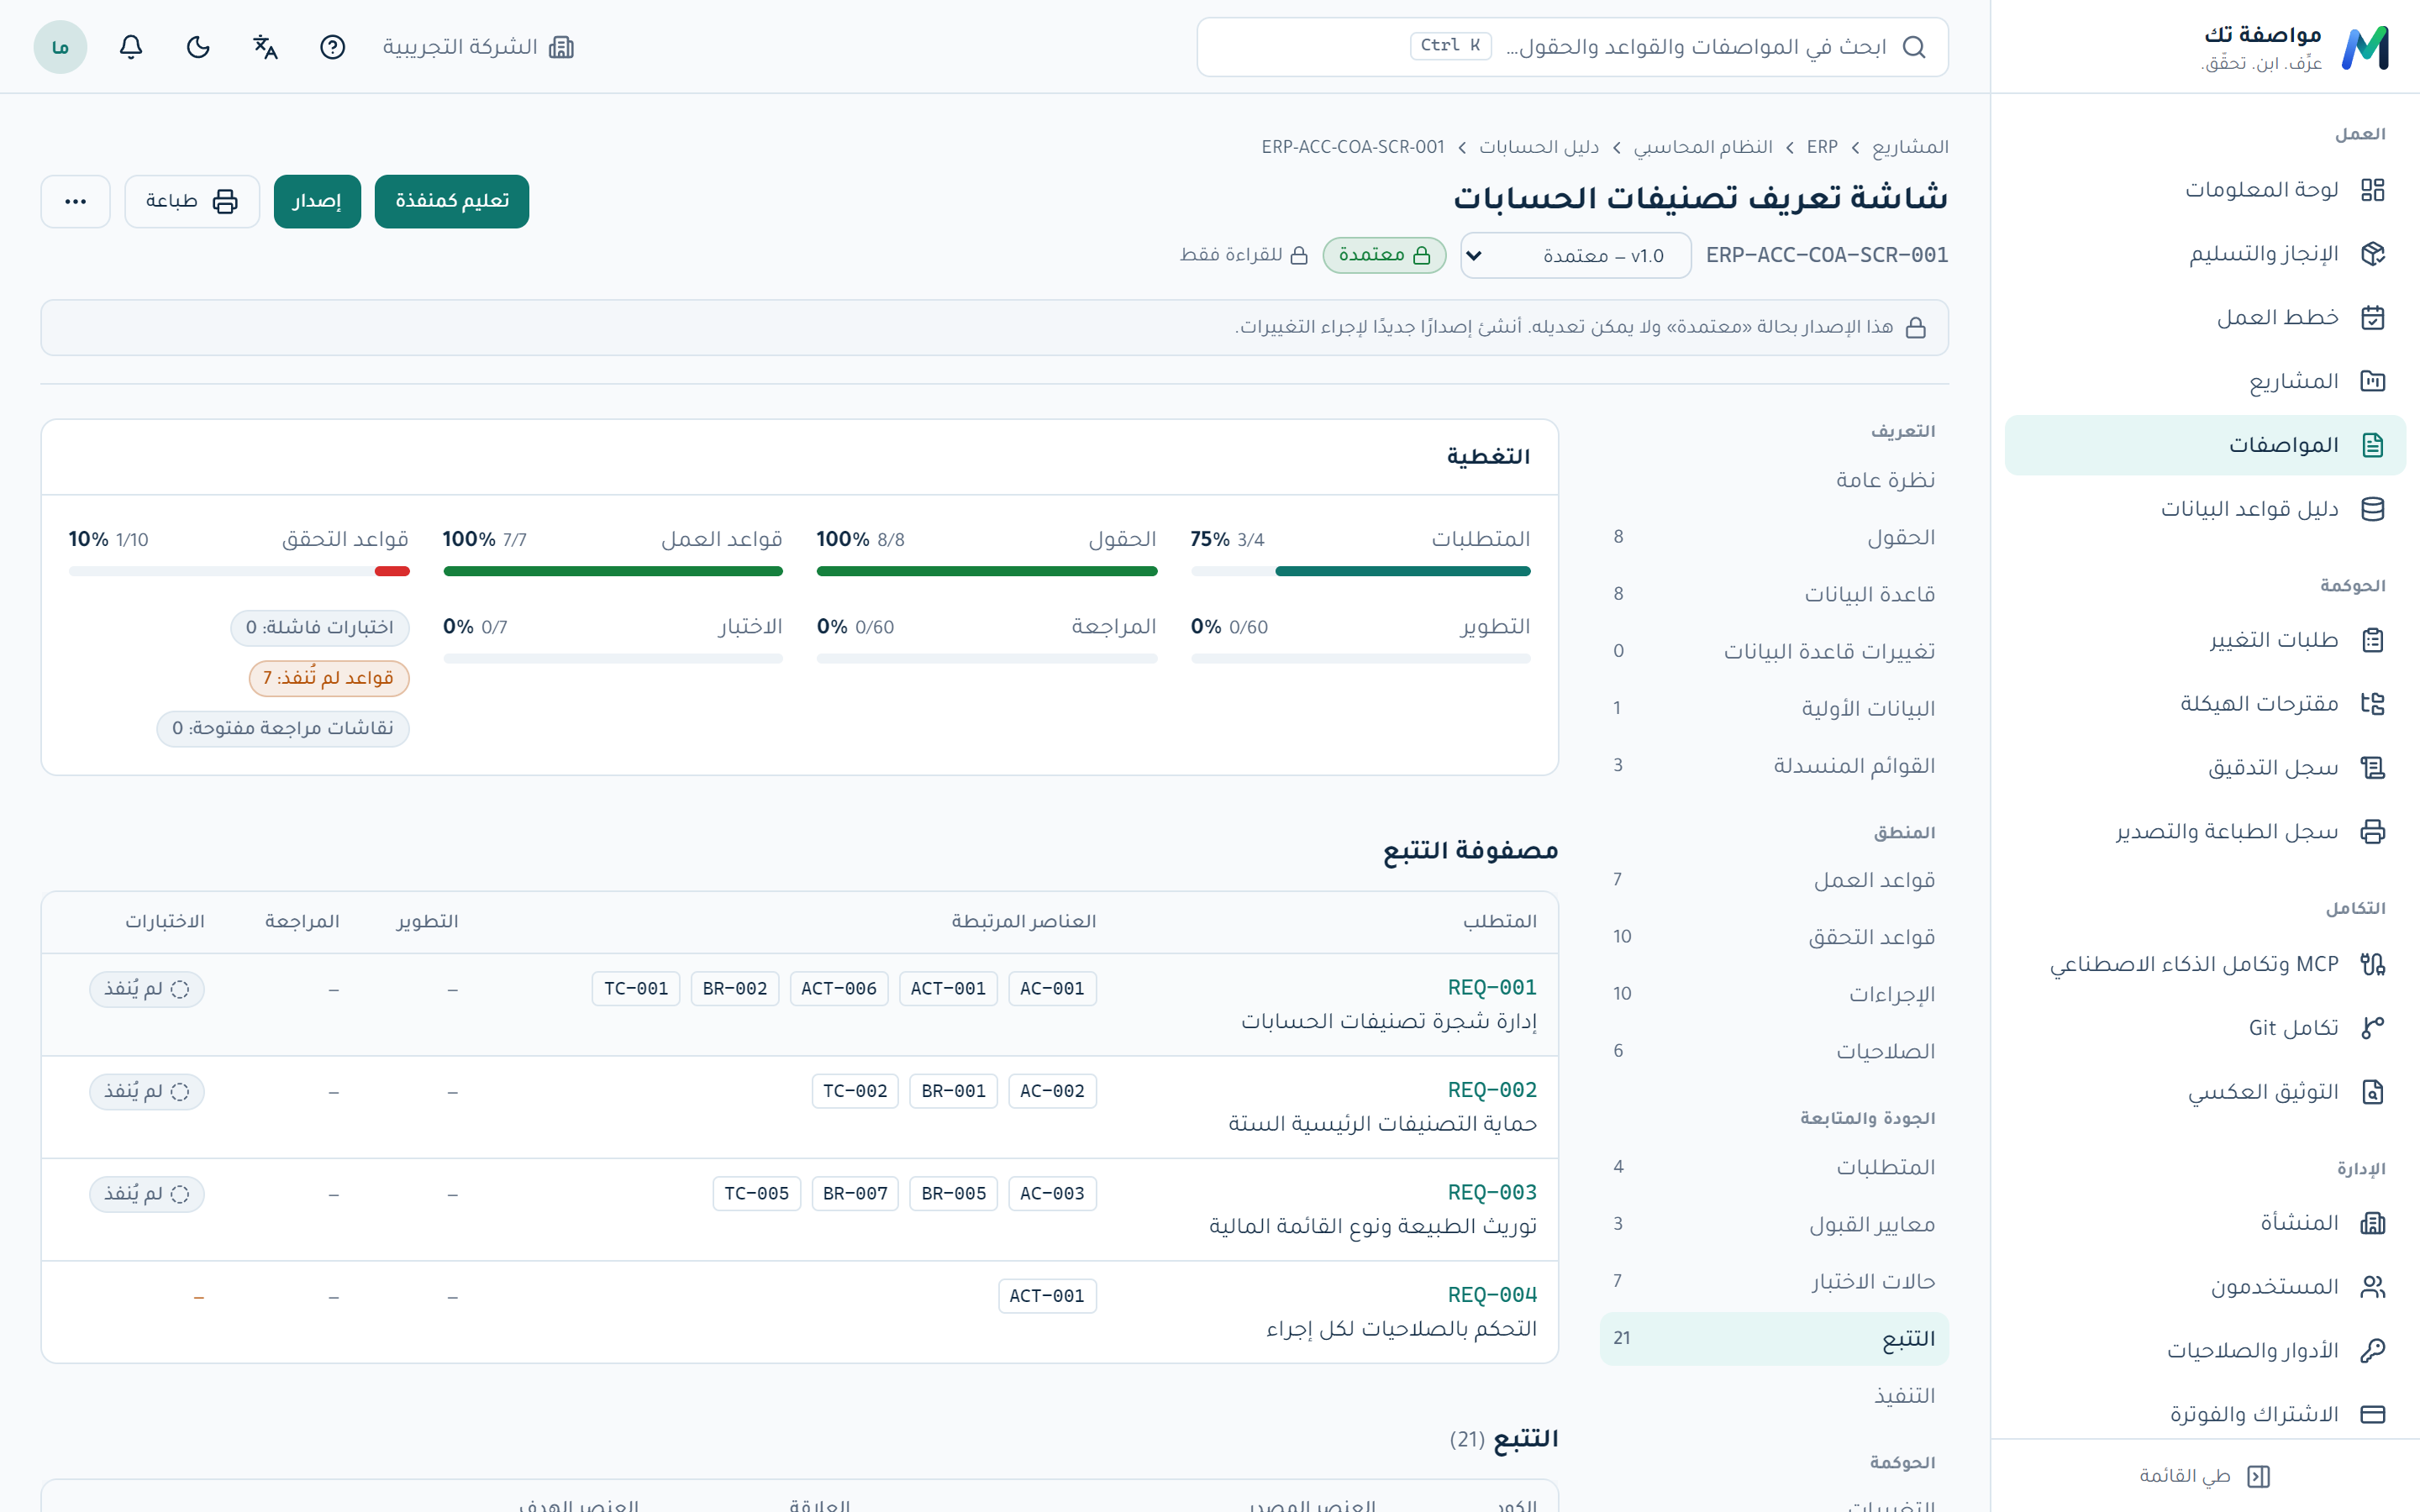2420x1512 pixels.
Task: Click the user avatar 'ما'
Action: (60, 47)
